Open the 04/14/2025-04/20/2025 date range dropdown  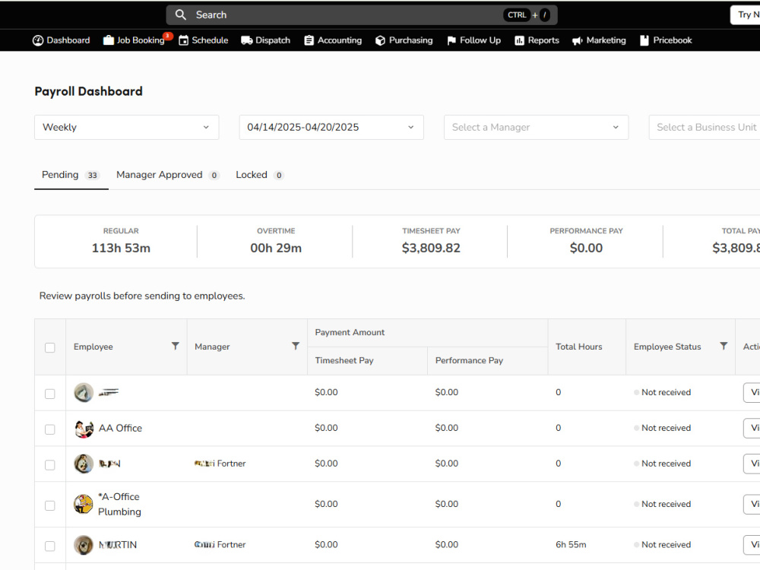point(331,127)
